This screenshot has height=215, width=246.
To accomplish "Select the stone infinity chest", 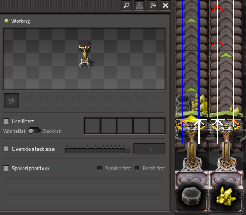I will coord(191,192).
